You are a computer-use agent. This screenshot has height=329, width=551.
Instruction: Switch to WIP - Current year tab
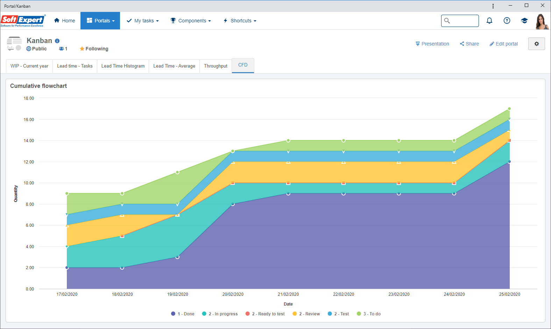[x=29, y=66]
